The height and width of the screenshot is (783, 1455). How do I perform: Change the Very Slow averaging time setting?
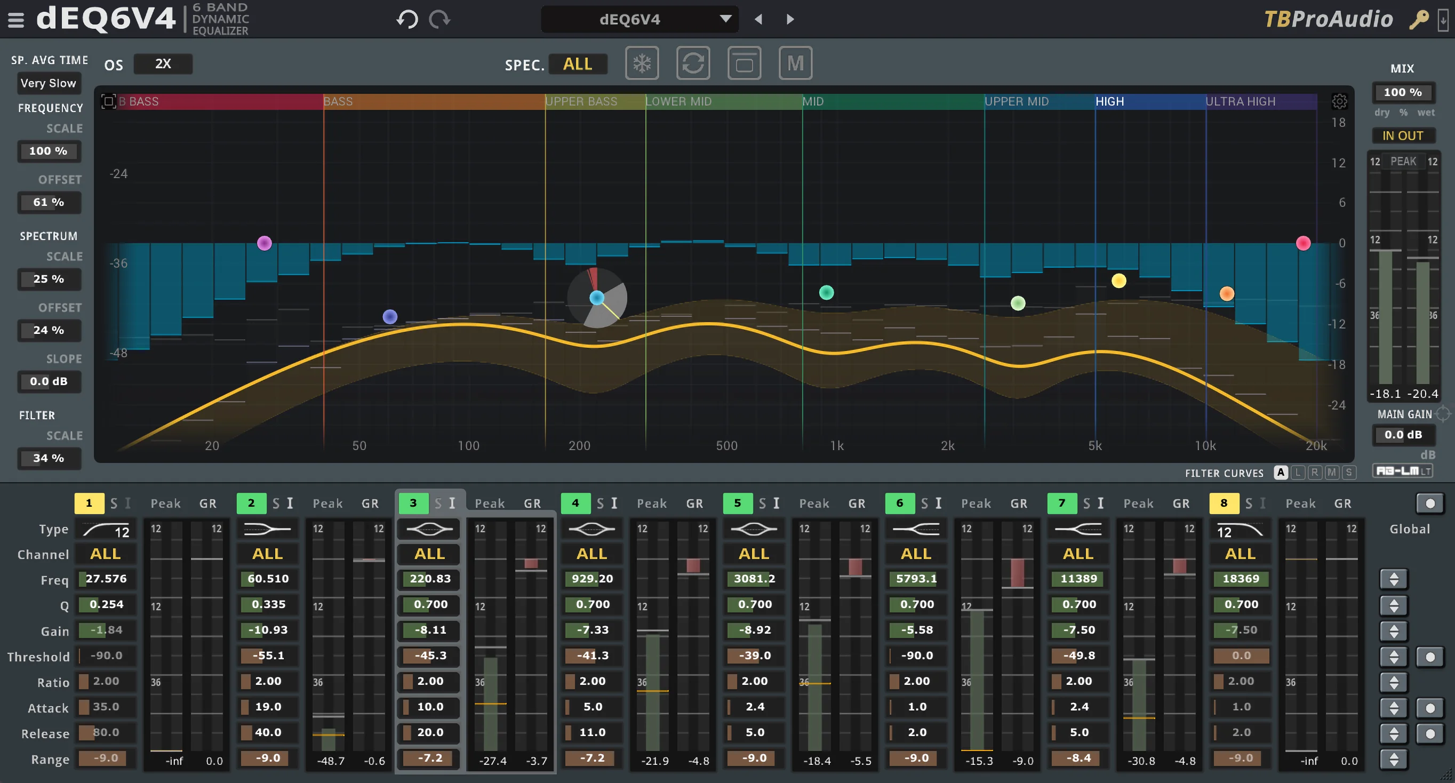49,83
